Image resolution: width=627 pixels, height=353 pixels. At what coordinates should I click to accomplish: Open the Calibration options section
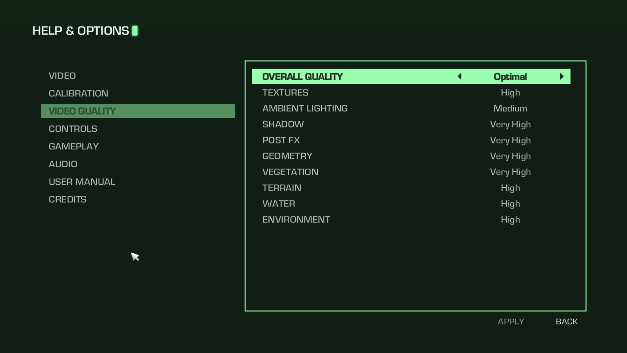click(x=78, y=93)
